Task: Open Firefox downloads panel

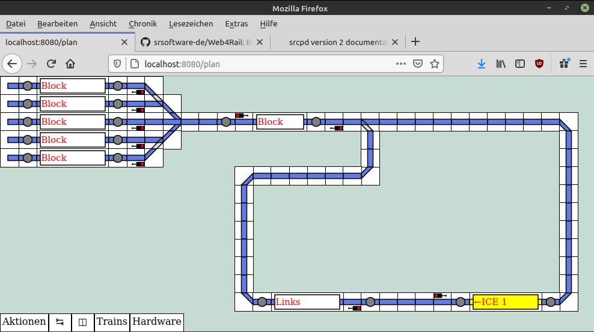Action: [x=481, y=64]
